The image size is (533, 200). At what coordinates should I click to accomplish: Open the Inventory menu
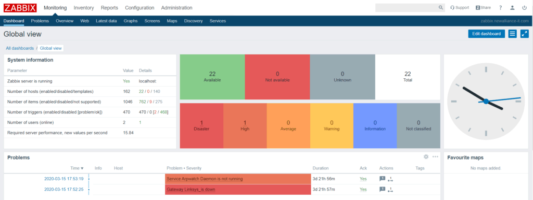tap(84, 8)
